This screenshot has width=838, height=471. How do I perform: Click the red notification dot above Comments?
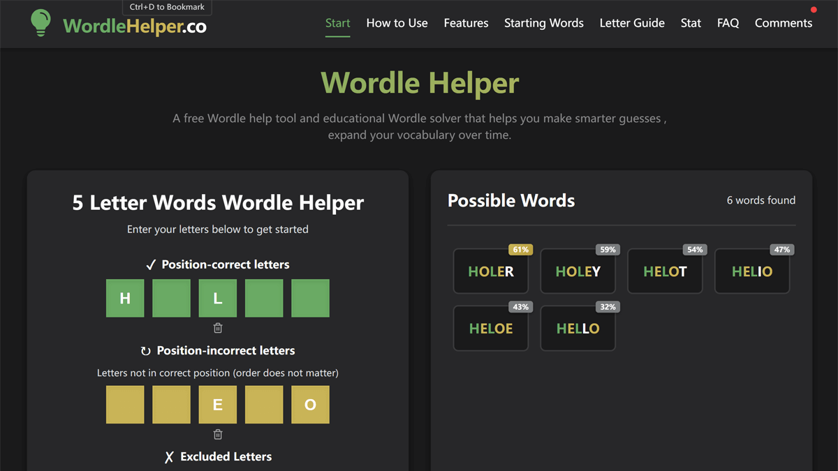(x=814, y=10)
